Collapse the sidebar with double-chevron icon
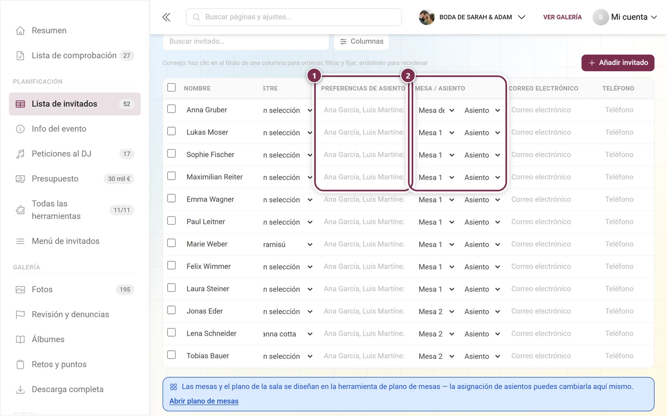This screenshot has width=667, height=416. (x=166, y=17)
